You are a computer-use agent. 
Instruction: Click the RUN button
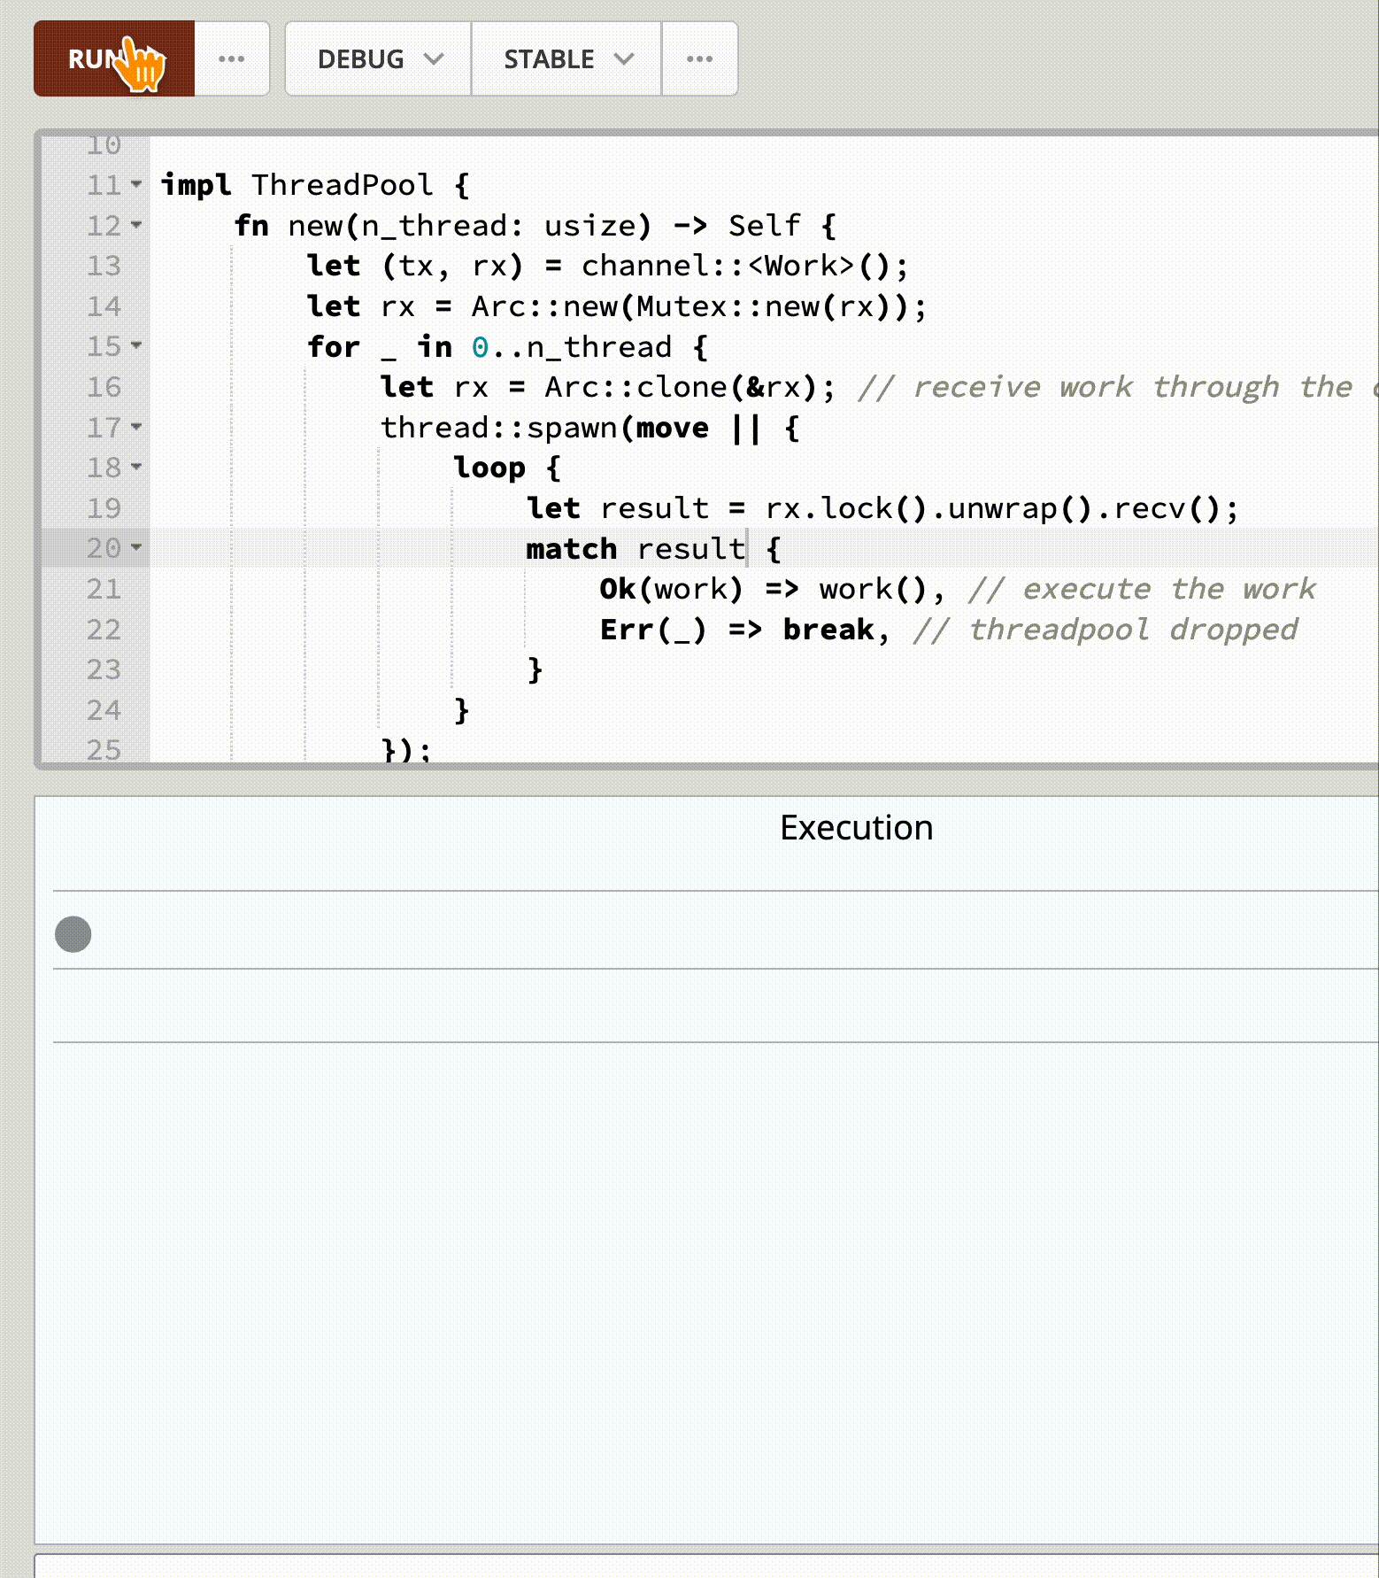[x=113, y=58]
